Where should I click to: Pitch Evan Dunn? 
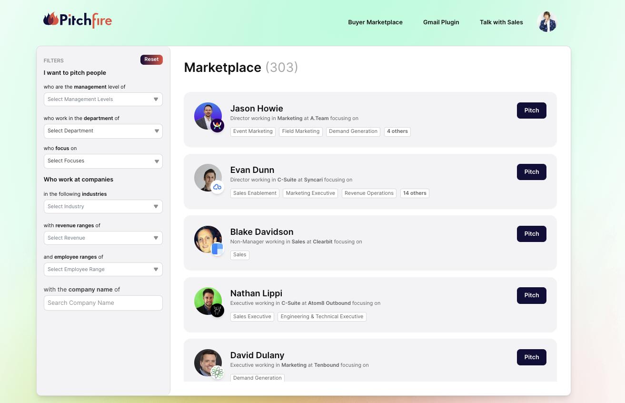(x=532, y=172)
